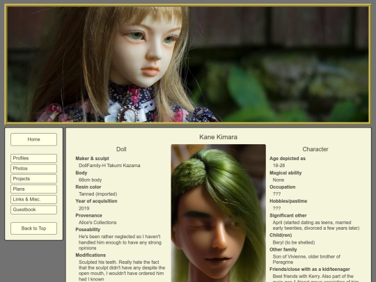Select DollFamily-H Takumi Kazama text
The image size is (376, 282).
[x=109, y=166]
